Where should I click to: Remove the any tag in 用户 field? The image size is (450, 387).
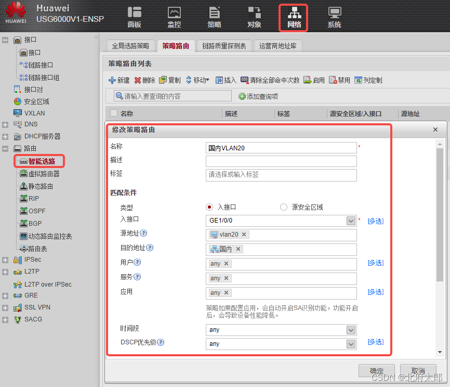point(226,263)
